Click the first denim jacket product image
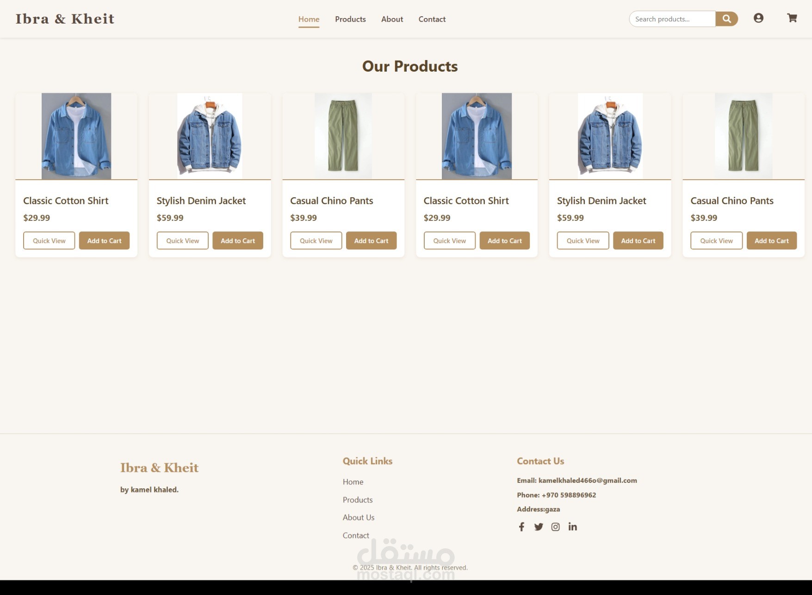The width and height of the screenshot is (812, 595). (210, 136)
